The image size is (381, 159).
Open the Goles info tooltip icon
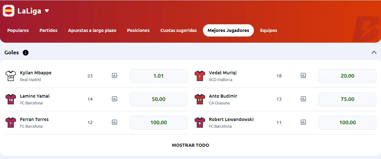point(25,52)
